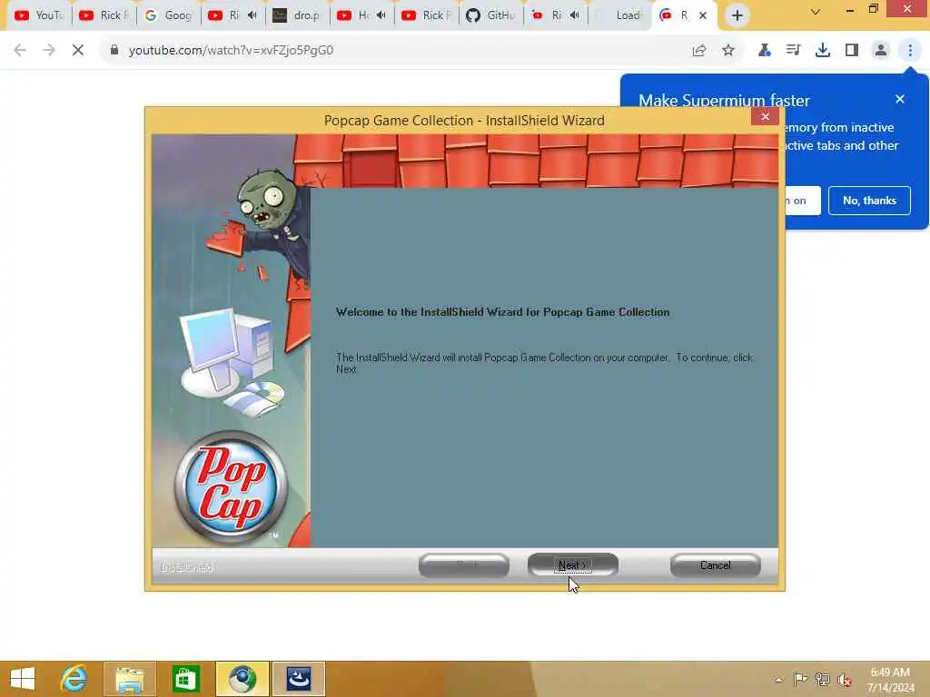Click the No, thanks button

(x=869, y=201)
